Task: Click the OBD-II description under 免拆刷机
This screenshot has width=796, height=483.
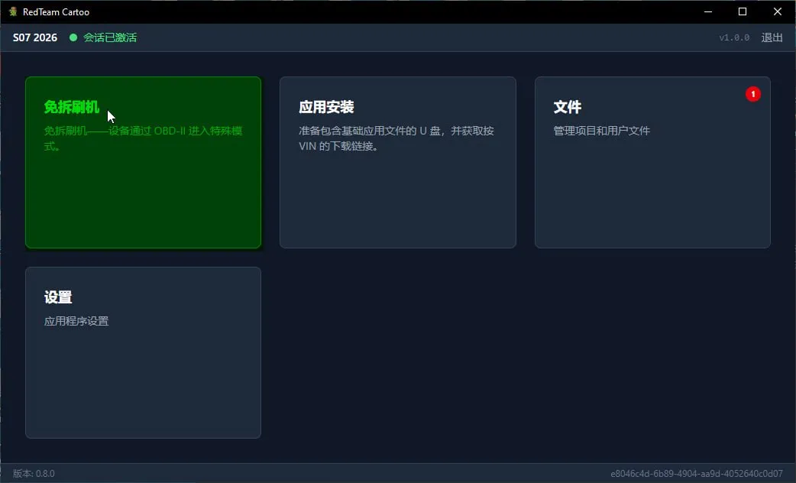Action: coord(143,138)
